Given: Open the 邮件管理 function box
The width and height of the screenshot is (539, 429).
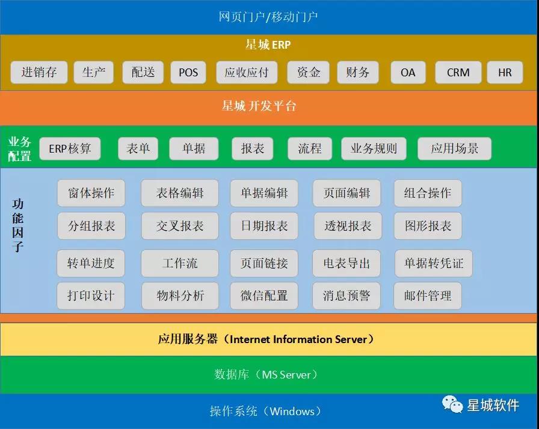Looking at the screenshot, I should 428,296.
